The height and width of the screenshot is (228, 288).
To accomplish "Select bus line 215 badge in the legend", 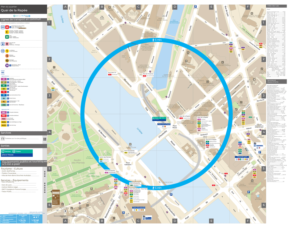I will (4, 105).
